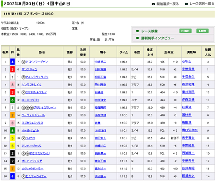Open jockey link in サンアディユ row
Image resolution: width=216 pixels, height=181 pixels.
coord(100,69)
